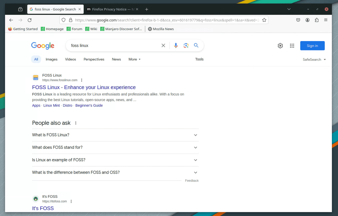Click the padlock site info icon
338x216 pixels.
click(71, 20)
